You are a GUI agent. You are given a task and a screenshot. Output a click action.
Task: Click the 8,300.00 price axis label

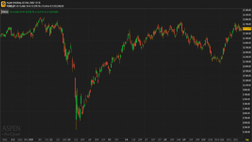tap(247, 127)
